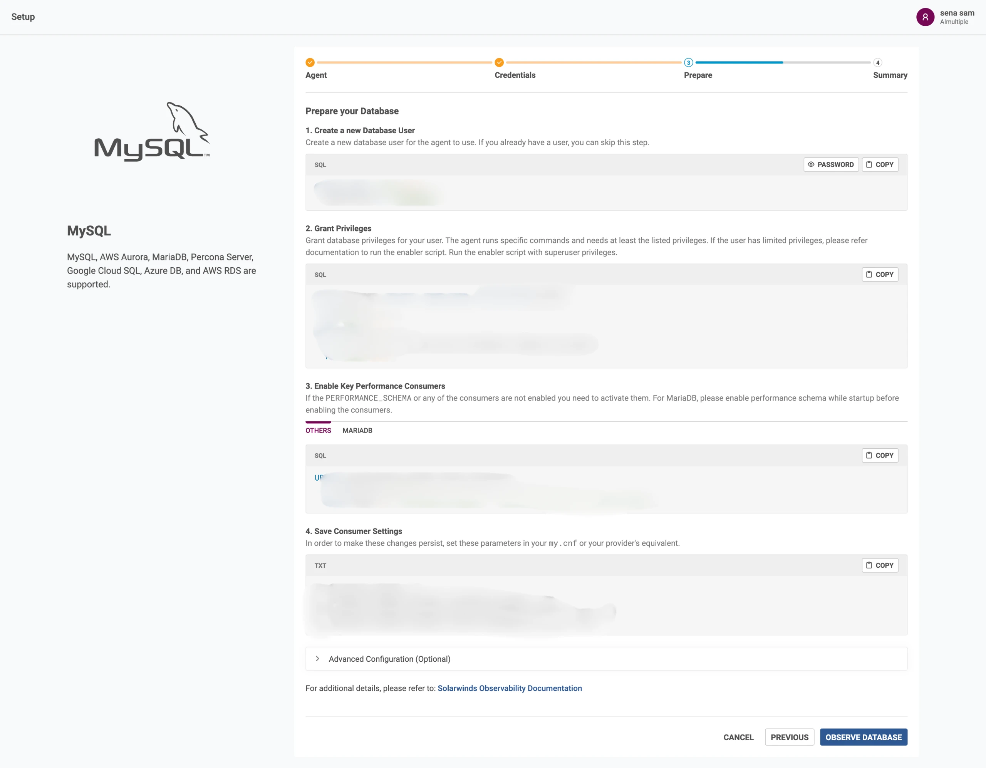This screenshot has width=986, height=768.
Task: Click the TXT label in the settings code block
Action: (320, 566)
